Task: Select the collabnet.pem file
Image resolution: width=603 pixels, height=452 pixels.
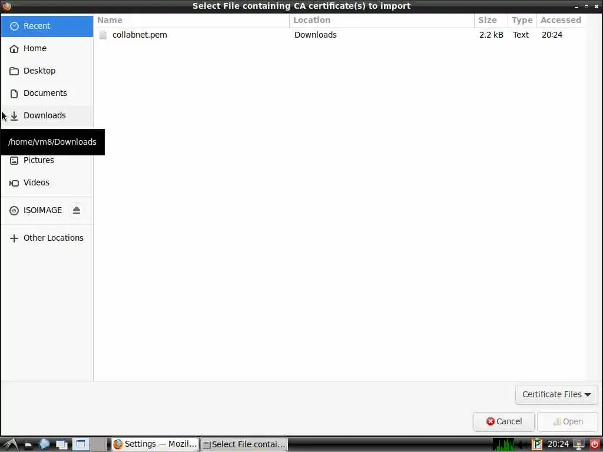Action: [340, 35]
